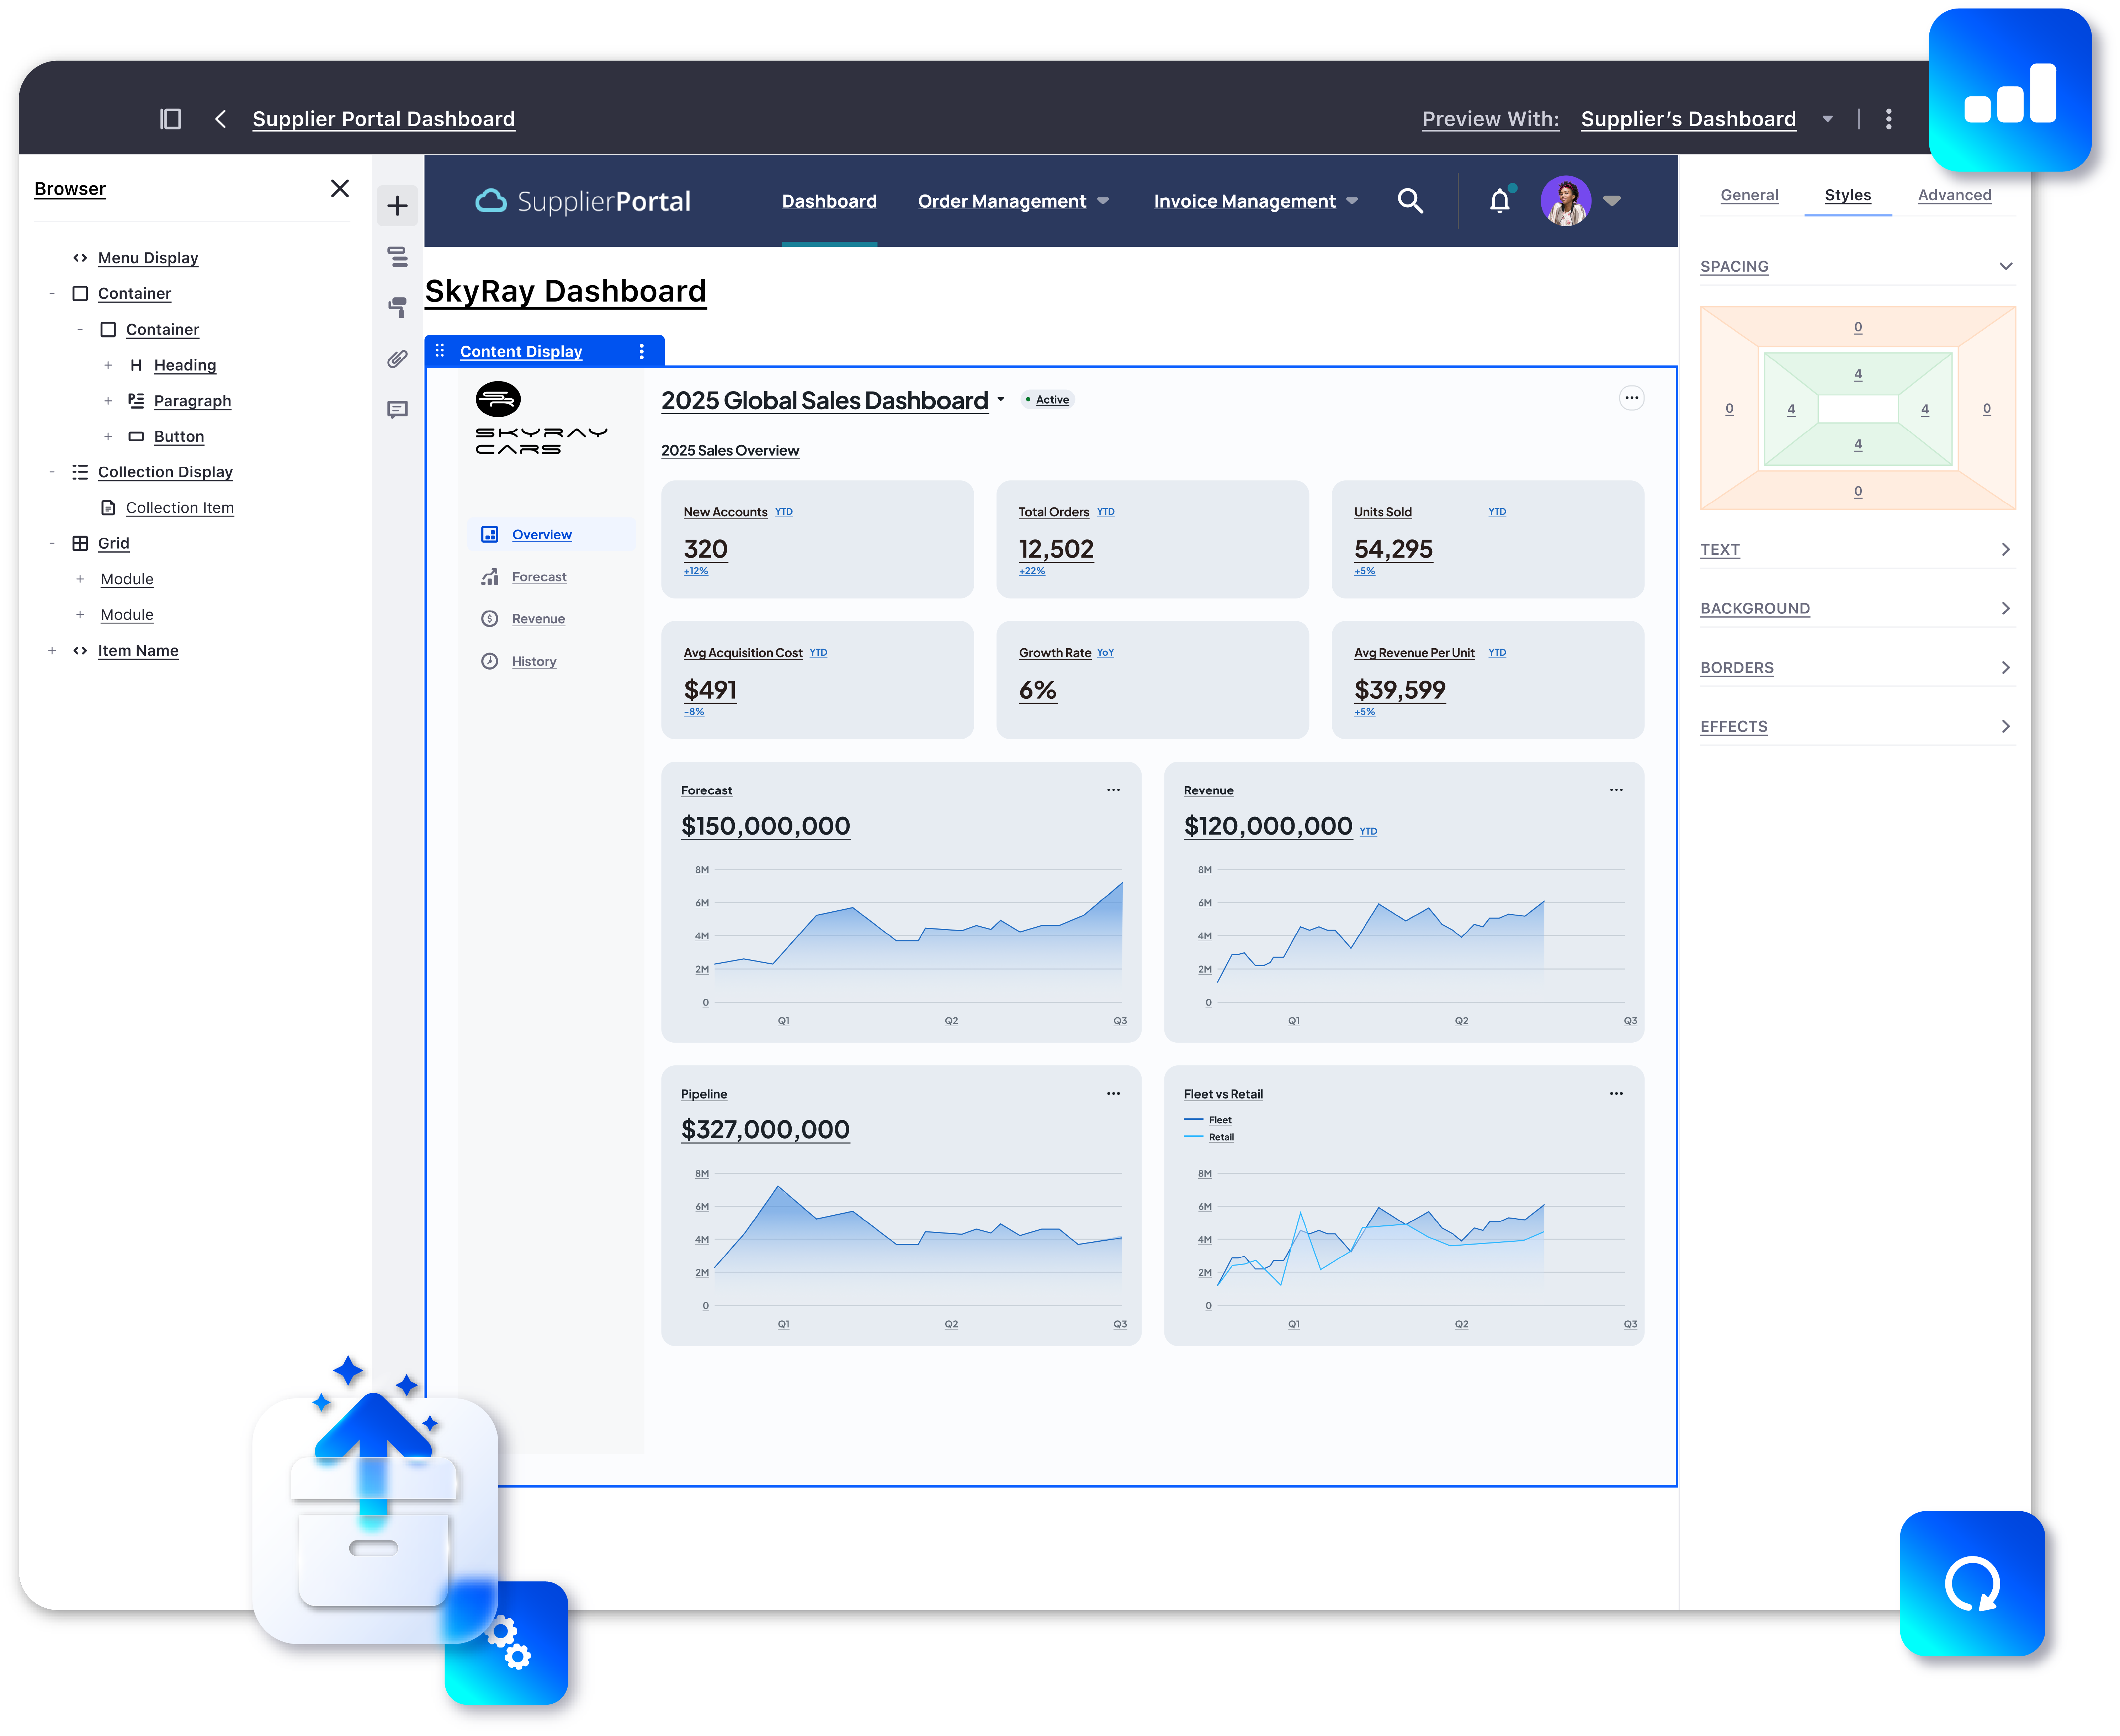Open the comments icon in toolbar
The width and height of the screenshot is (2120, 1736).
coord(397,410)
